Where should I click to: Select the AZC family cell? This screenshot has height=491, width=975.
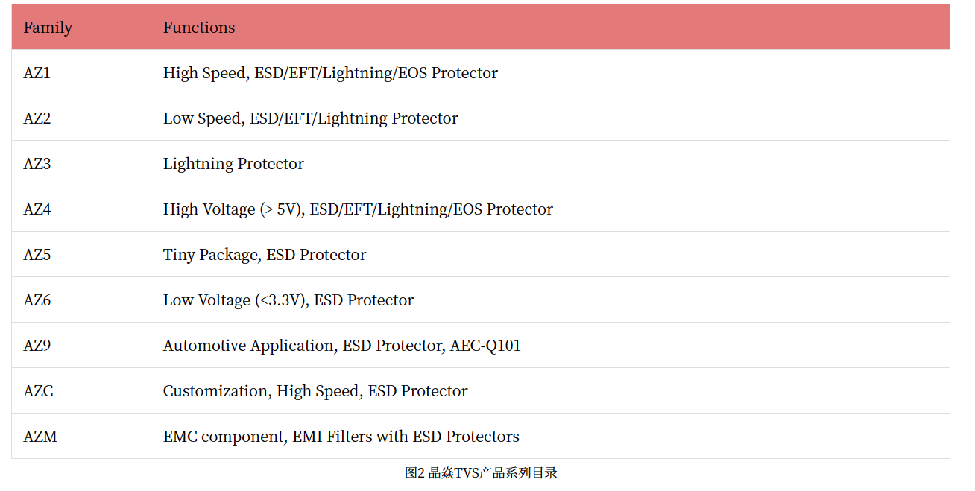(x=39, y=391)
